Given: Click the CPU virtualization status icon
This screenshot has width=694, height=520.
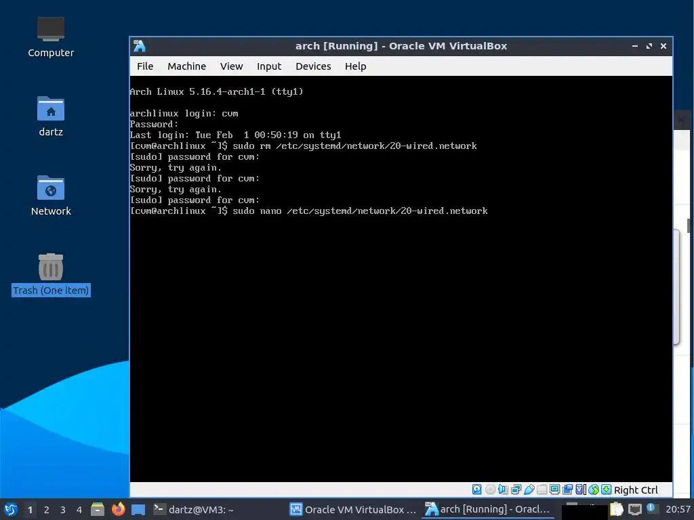Looking at the screenshot, I should click(580, 490).
